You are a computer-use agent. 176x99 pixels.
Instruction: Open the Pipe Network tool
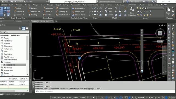pyautogui.click(x=63, y=15)
